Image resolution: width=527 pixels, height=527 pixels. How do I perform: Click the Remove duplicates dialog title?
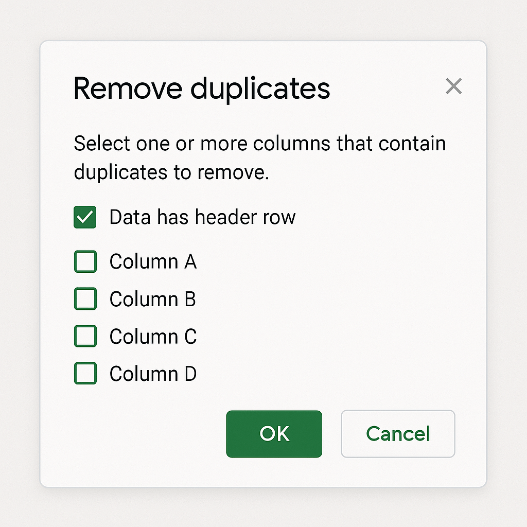coord(202,87)
